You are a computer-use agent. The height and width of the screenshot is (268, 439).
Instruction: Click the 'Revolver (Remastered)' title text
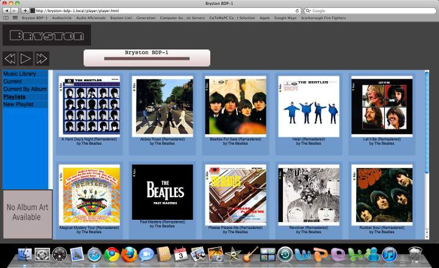coord(309,228)
